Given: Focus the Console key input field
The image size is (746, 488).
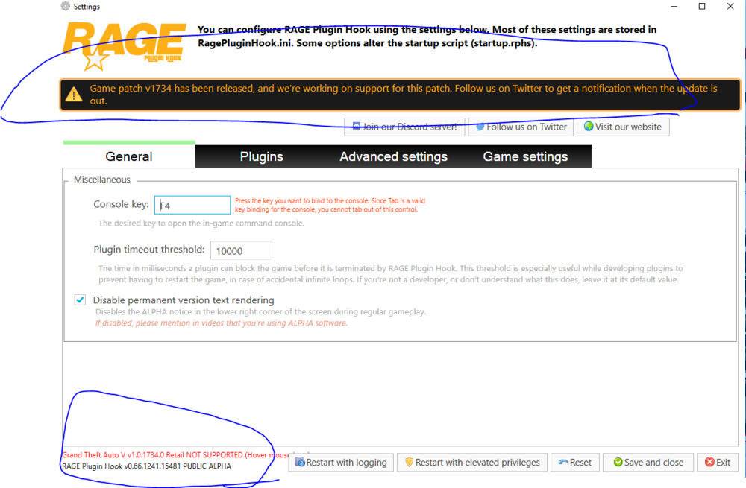Looking at the screenshot, I should coord(192,205).
